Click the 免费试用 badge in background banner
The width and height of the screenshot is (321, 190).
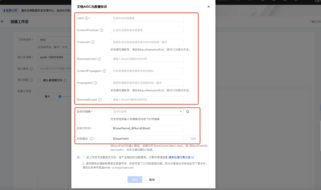10,11
